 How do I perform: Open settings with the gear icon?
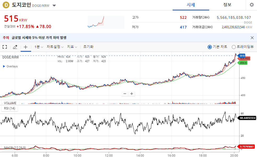tap(252, 5)
